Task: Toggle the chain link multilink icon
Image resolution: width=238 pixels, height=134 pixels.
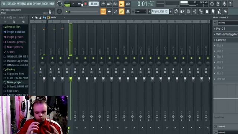Action: pyautogui.click(x=122, y=12)
